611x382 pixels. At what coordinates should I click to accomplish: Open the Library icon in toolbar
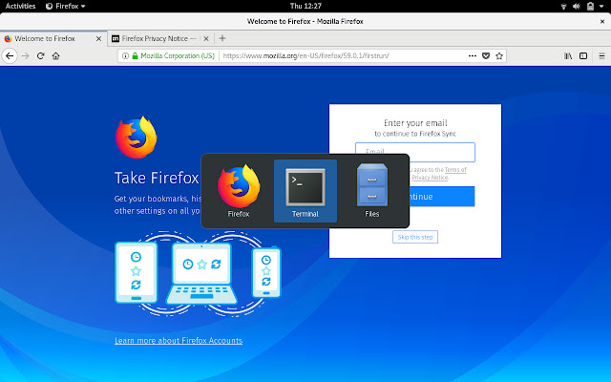[568, 55]
